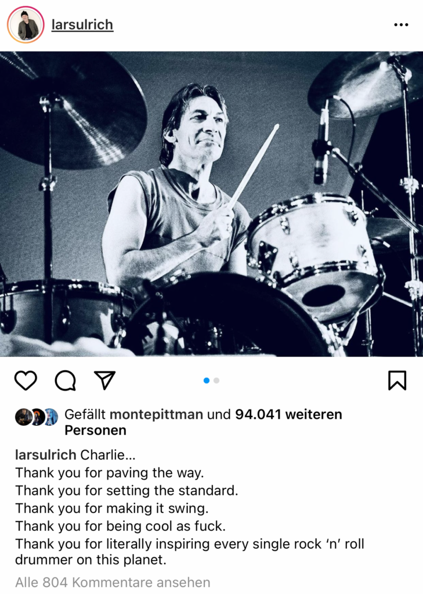423x594 pixels.
Task: Tap the middle liker avatar
Action: [x=37, y=417]
